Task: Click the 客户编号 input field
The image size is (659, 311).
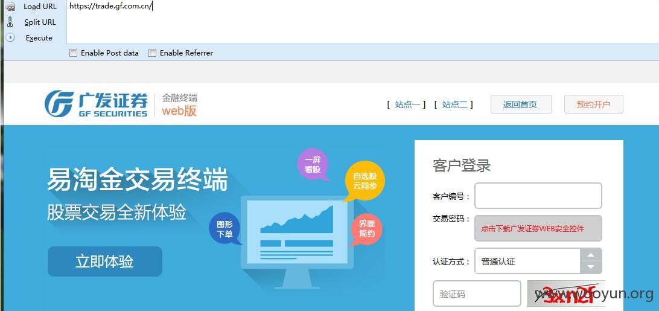Action: 538,196
